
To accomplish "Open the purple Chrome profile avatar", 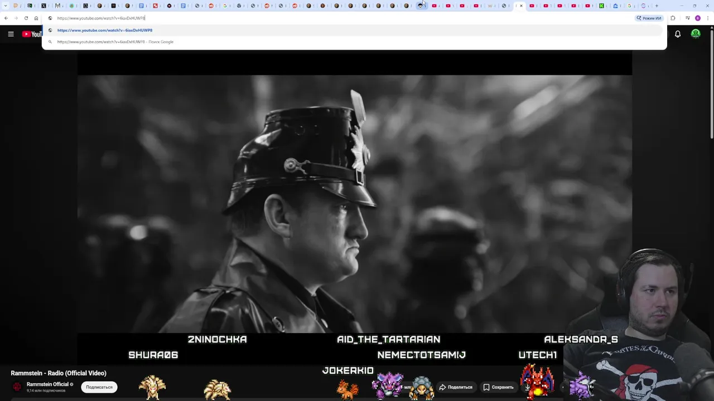I will 697,18.
